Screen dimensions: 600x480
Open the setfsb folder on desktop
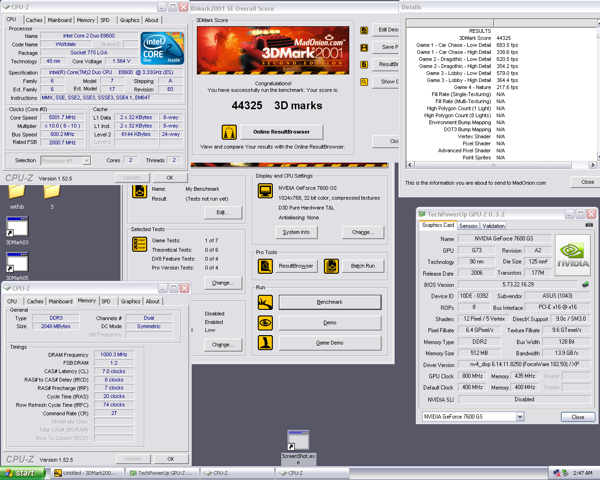pos(17,197)
